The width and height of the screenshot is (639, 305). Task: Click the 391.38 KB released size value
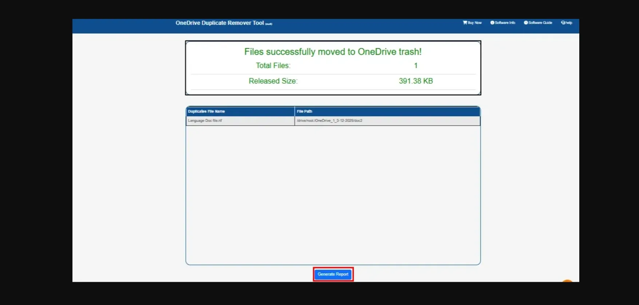coord(415,81)
